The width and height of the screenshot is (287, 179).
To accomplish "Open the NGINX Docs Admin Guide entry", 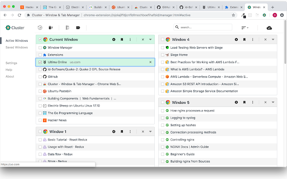I will click(x=189, y=147).
